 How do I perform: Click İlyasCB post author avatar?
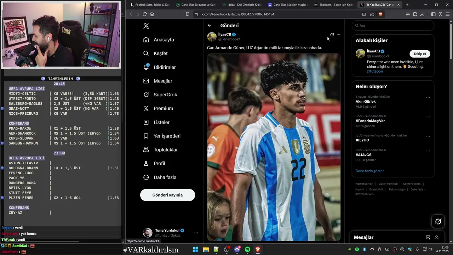(x=212, y=37)
